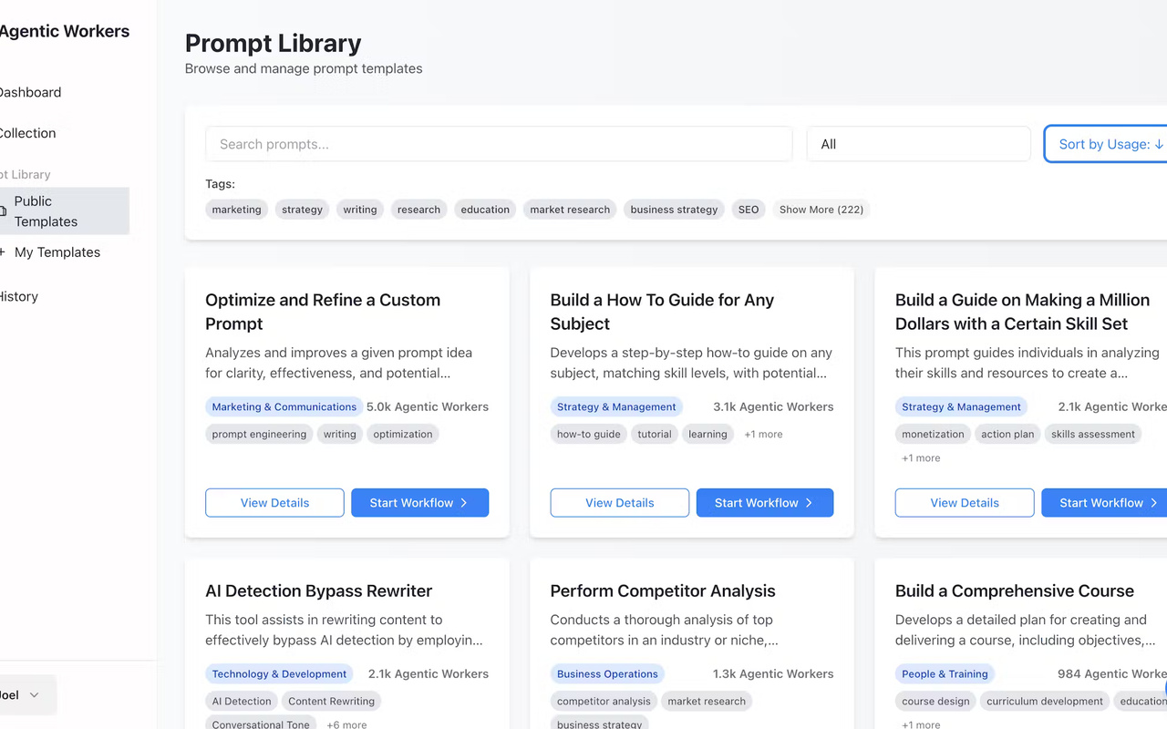Screen dimensions: 1167x729
Task: Toggle the SEO tag filter
Action: point(749,210)
